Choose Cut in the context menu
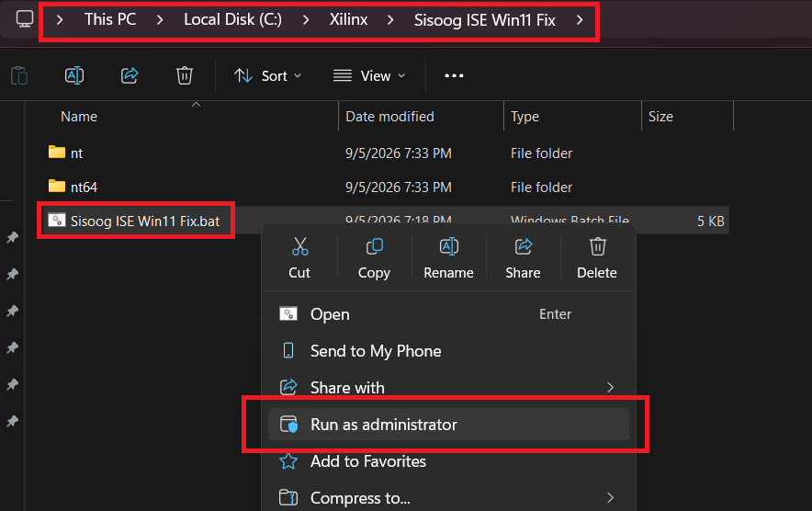Viewport: 812px width, 511px height. pyautogui.click(x=299, y=258)
